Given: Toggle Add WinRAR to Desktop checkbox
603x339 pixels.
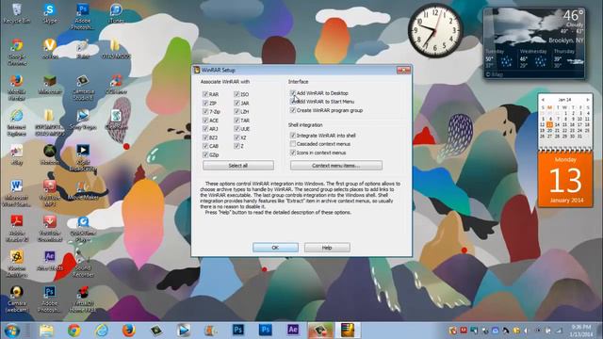Looking at the screenshot, I should [x=293, y=93].
